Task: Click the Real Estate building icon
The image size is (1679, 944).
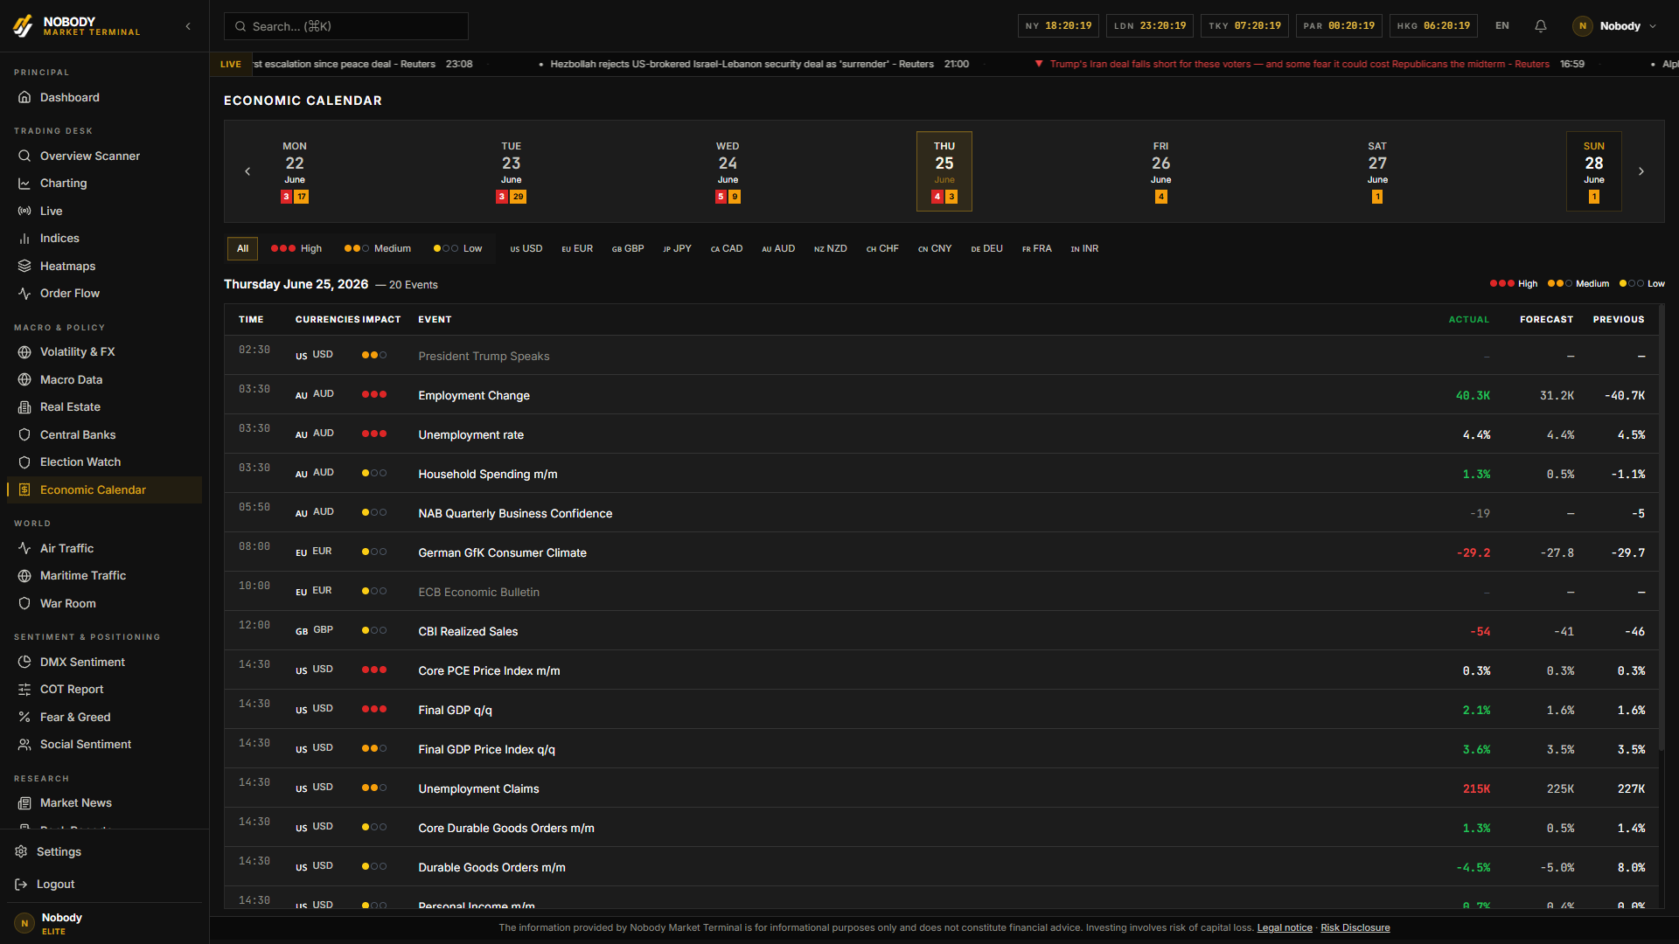Action: pyautogui.click(x=24, y=407)
